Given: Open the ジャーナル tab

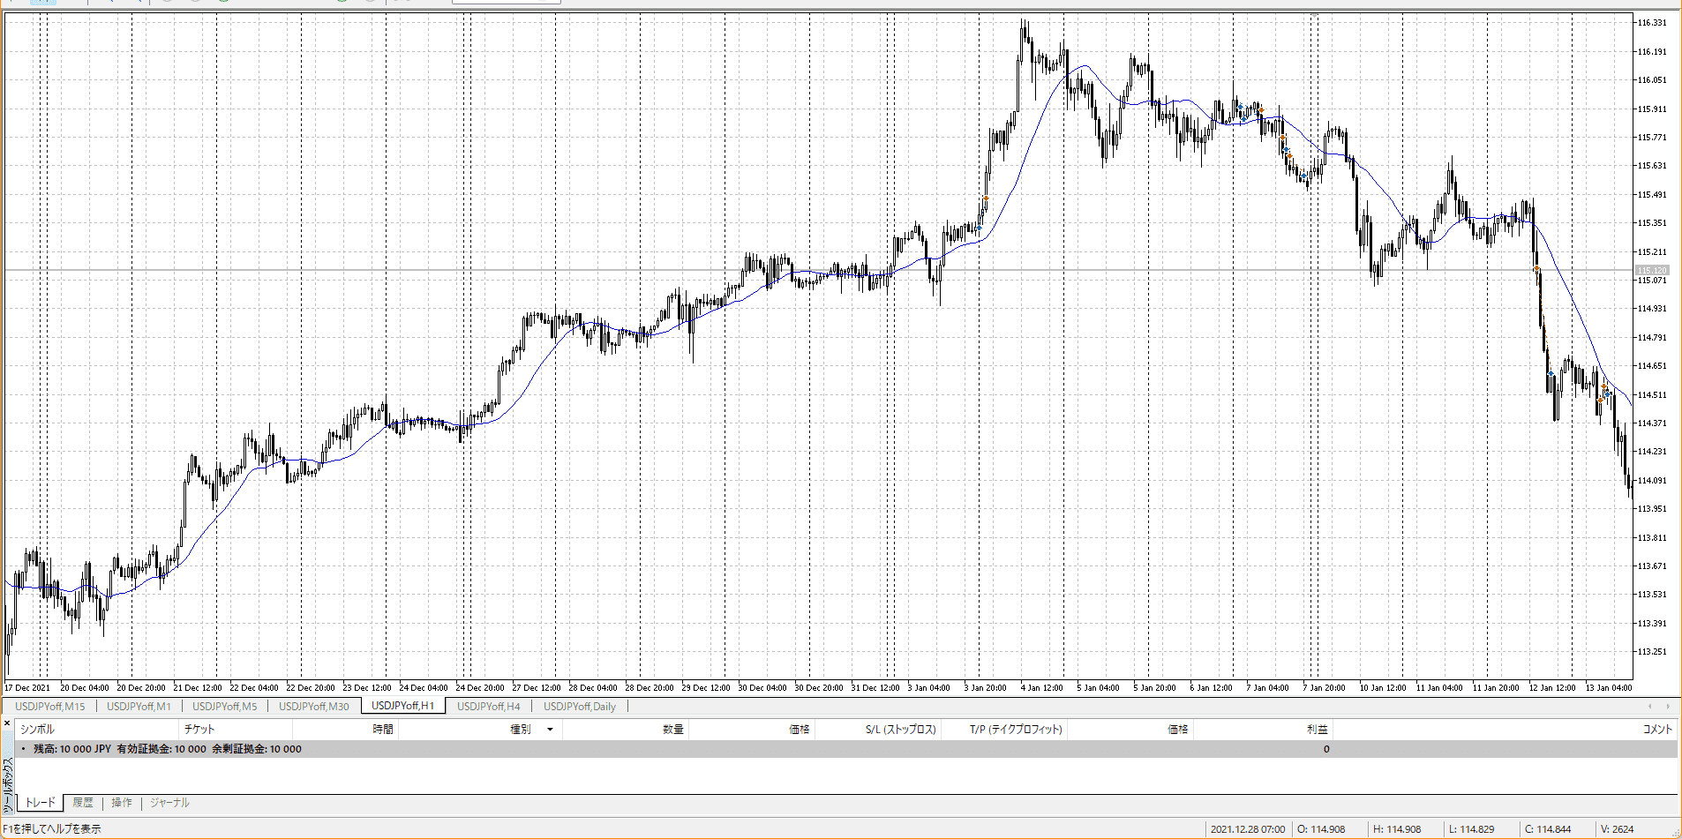Looking at the screenshot, I should point(169,803).
